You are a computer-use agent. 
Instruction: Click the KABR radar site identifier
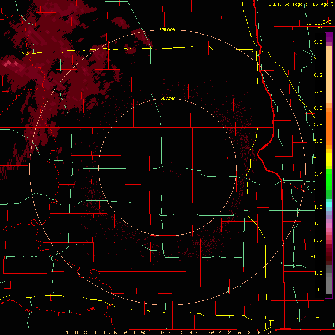(215, 332)
